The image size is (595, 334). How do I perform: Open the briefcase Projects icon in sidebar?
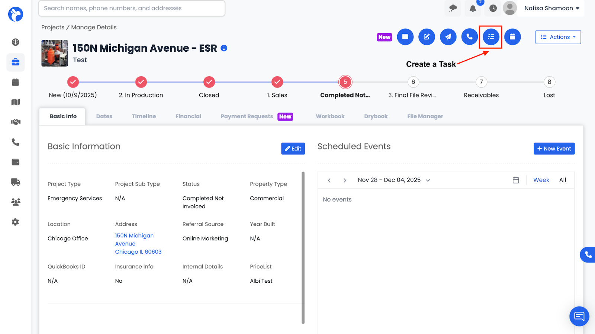(x=16, y=62)
